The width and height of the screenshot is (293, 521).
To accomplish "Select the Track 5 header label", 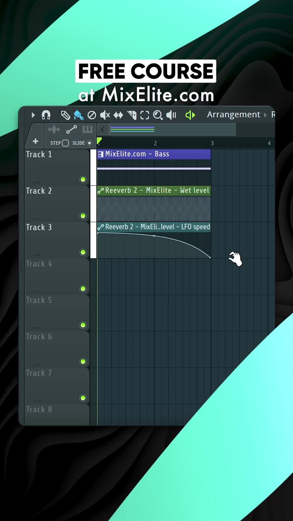I will point(39,300).
